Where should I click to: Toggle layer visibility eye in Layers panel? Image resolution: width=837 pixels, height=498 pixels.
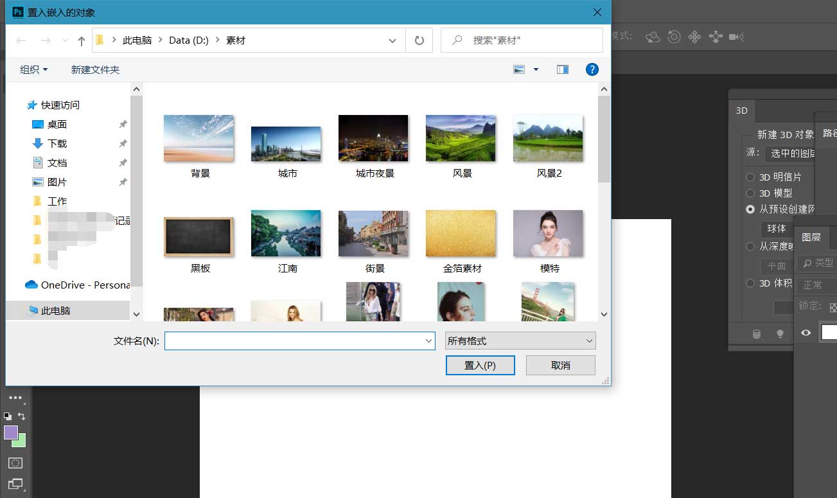click(x=806, y=332)
